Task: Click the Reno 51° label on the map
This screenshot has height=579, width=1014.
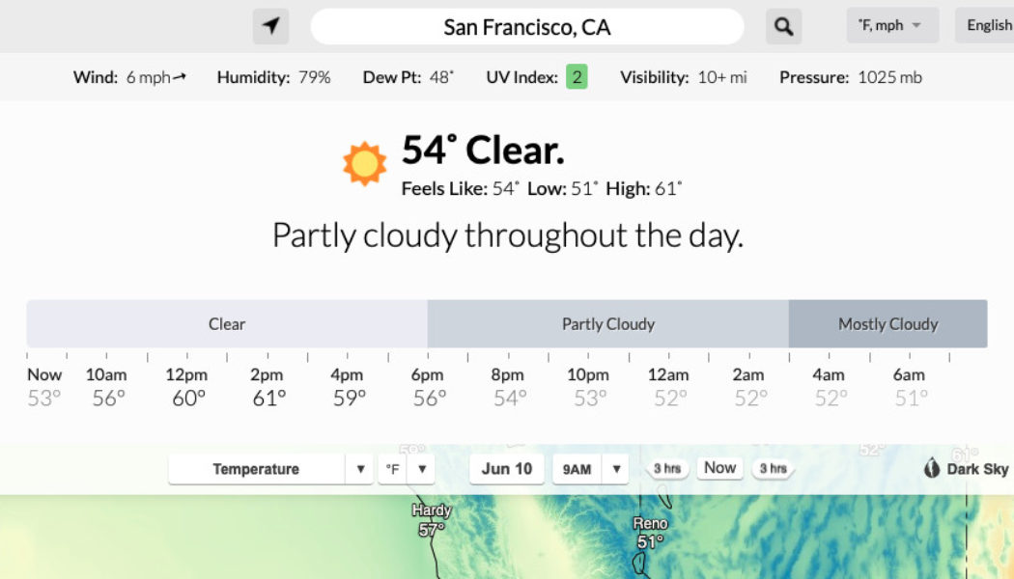Action: [x=651, y=530]
